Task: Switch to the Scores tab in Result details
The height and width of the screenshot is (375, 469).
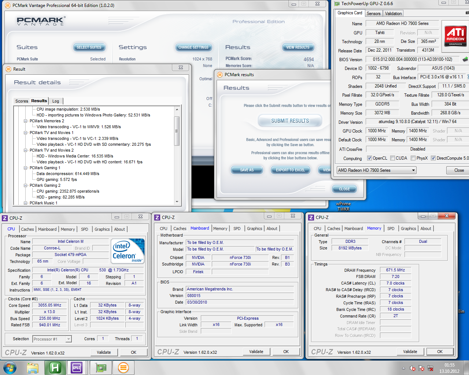Action: [22, 101]
